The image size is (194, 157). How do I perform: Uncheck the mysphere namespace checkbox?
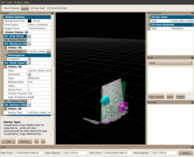pyautogui.click(x=29, y=59)
